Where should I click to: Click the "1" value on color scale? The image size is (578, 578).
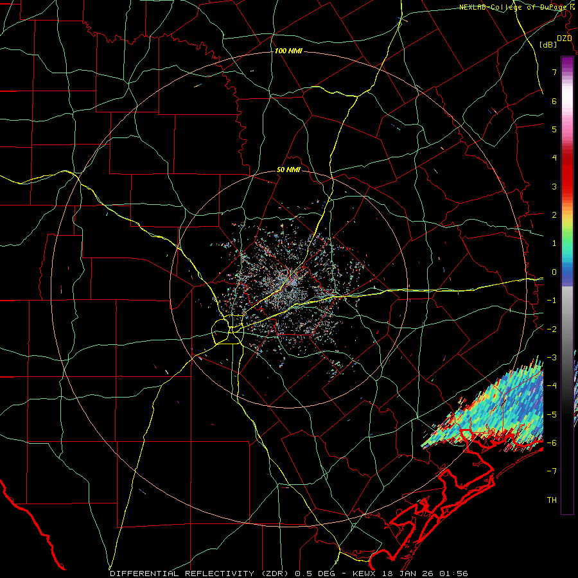pos(554,243)
